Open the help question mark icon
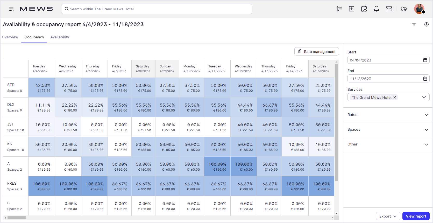This screenshot has height=223, width=433. click(x=427, y=24)
